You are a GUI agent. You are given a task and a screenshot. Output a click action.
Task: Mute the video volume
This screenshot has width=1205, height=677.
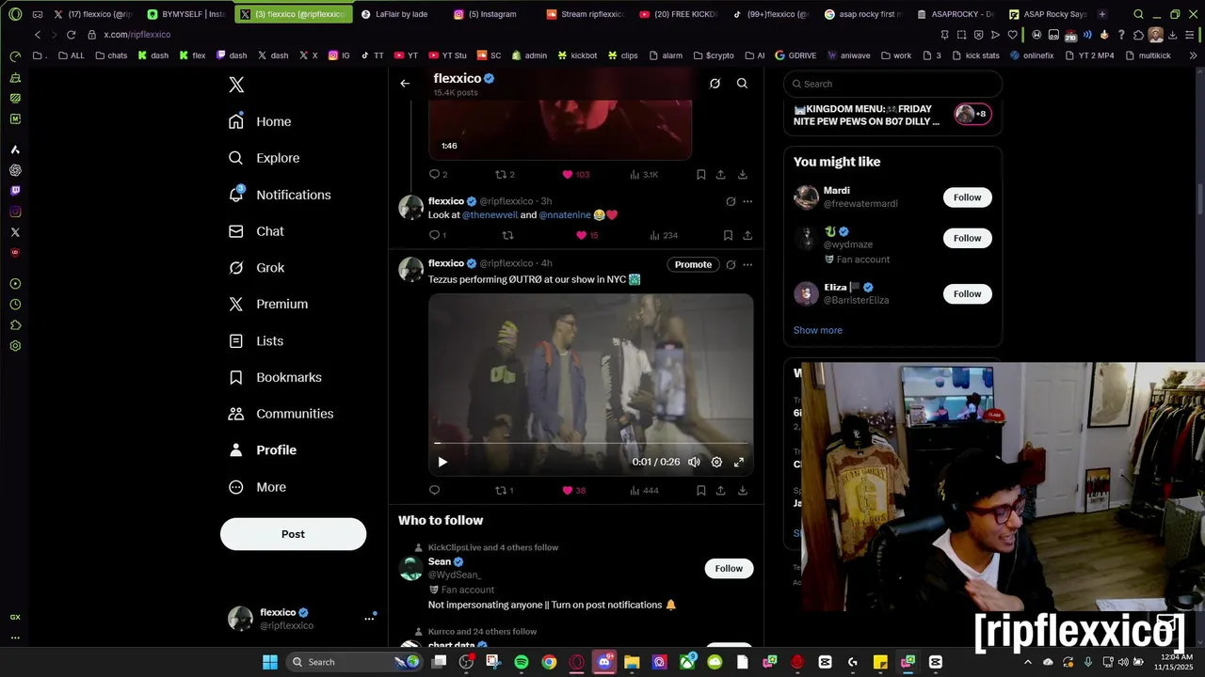[x=694, y=462]
